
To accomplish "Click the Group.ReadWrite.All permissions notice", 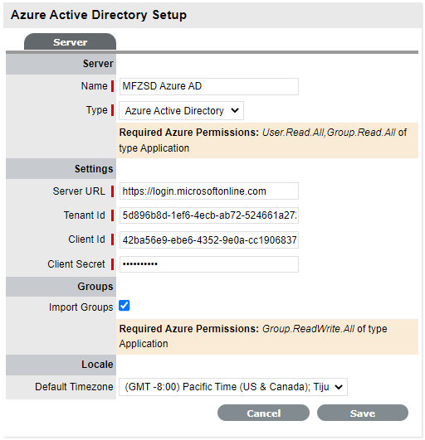I will (x=267, y=336).
